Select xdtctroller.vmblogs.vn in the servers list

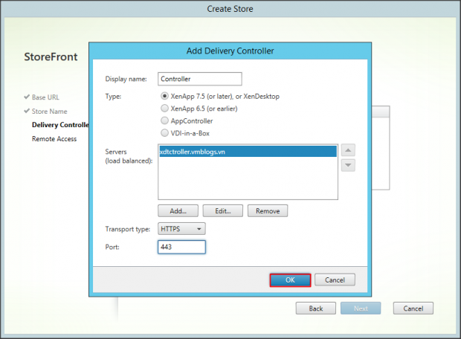click(247, 150)
